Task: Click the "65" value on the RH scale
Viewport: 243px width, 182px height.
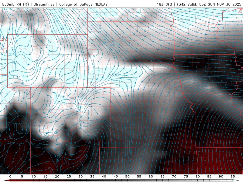Action: click(x=163, y=177)
